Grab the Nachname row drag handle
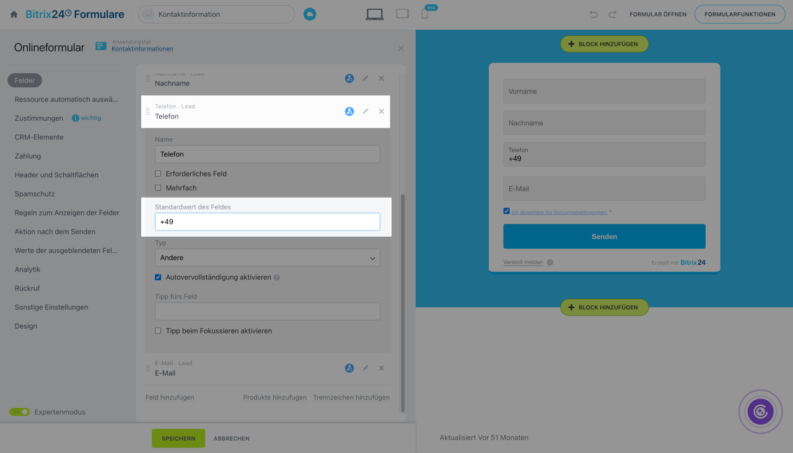The image size is (793, 453). [x=147, y=79]
